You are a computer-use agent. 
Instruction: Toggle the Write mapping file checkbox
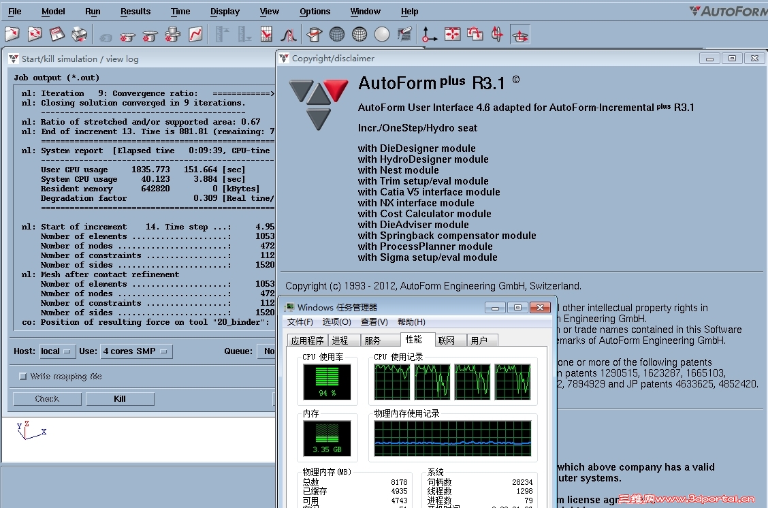(x=22, y=376)
